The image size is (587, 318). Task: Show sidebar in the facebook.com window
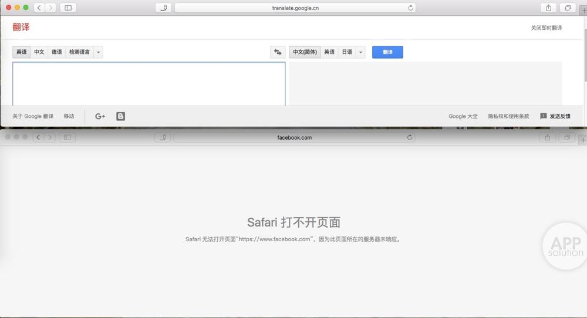(68, 137)
